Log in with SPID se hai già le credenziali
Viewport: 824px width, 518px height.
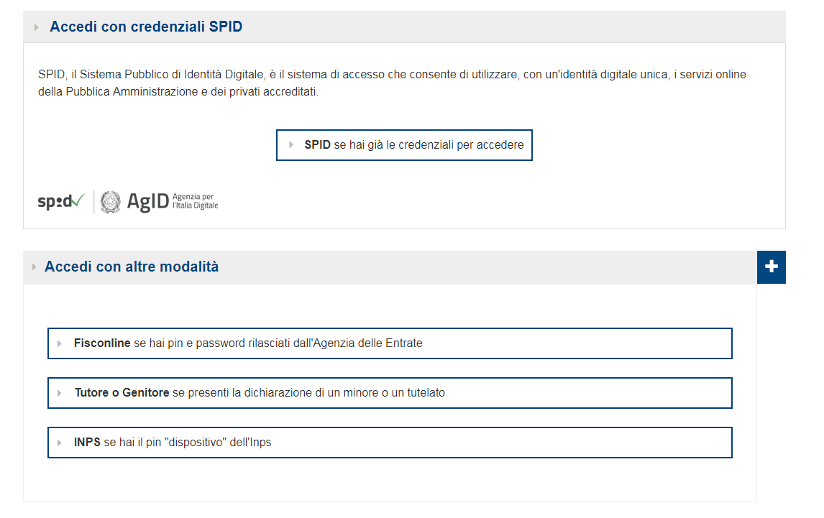pos(404,145)
